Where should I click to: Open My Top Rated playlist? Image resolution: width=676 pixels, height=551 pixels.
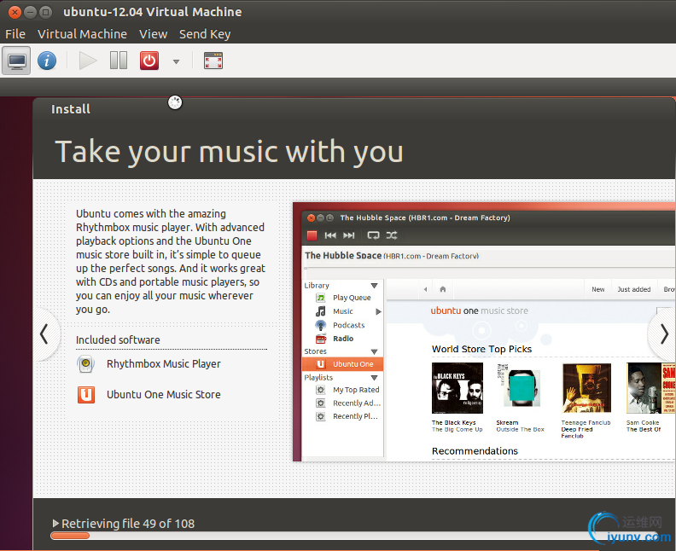point(356,390)
